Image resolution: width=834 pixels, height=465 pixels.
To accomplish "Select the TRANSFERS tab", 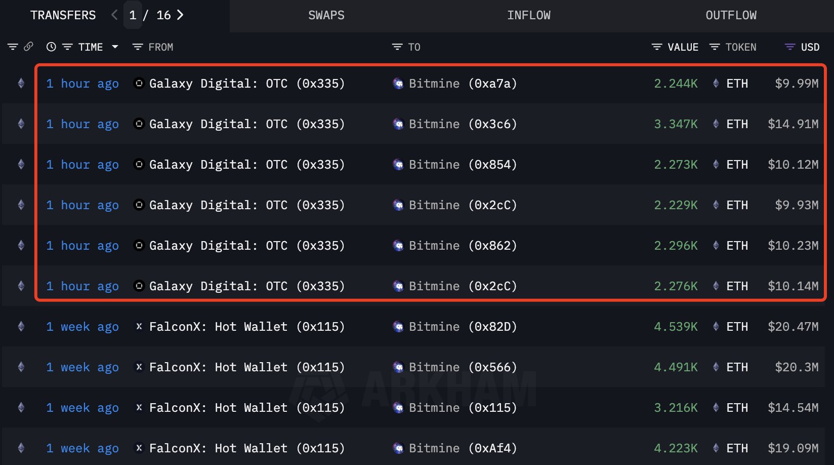I will click(x=63, y=15).
